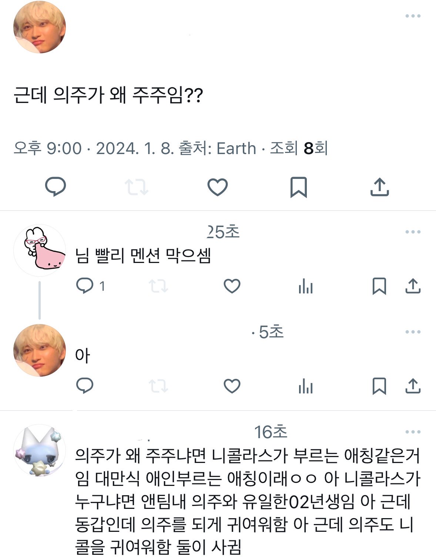The width and height of the screenshot is (436, 560).
Task: View analytics for '님 빨리 멘션 막으셈' reply
Action: pyautogui.click(x=306, y=287)
